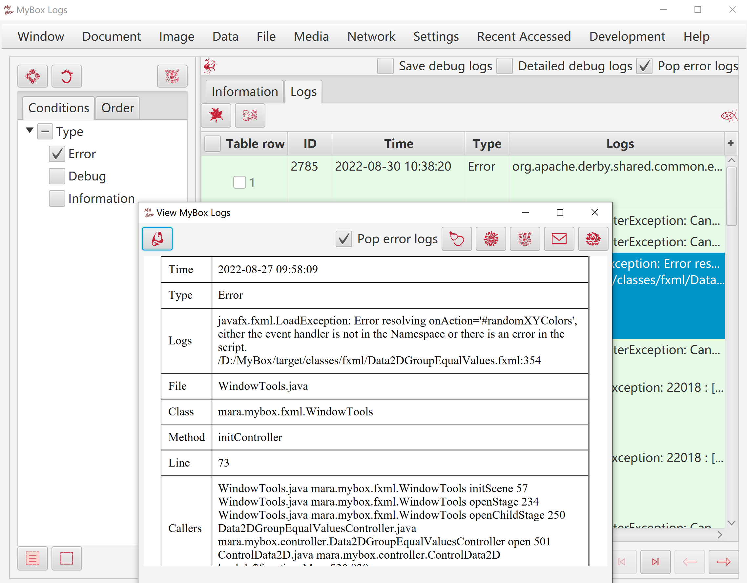Click the lotus flower icon in View MyBox Logs
The image size is (747, 583).
point(593,239)
